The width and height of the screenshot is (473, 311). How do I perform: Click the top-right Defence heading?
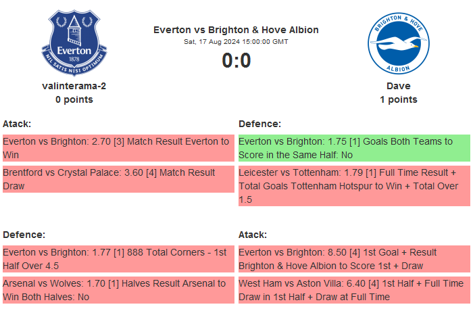[259, 124]
